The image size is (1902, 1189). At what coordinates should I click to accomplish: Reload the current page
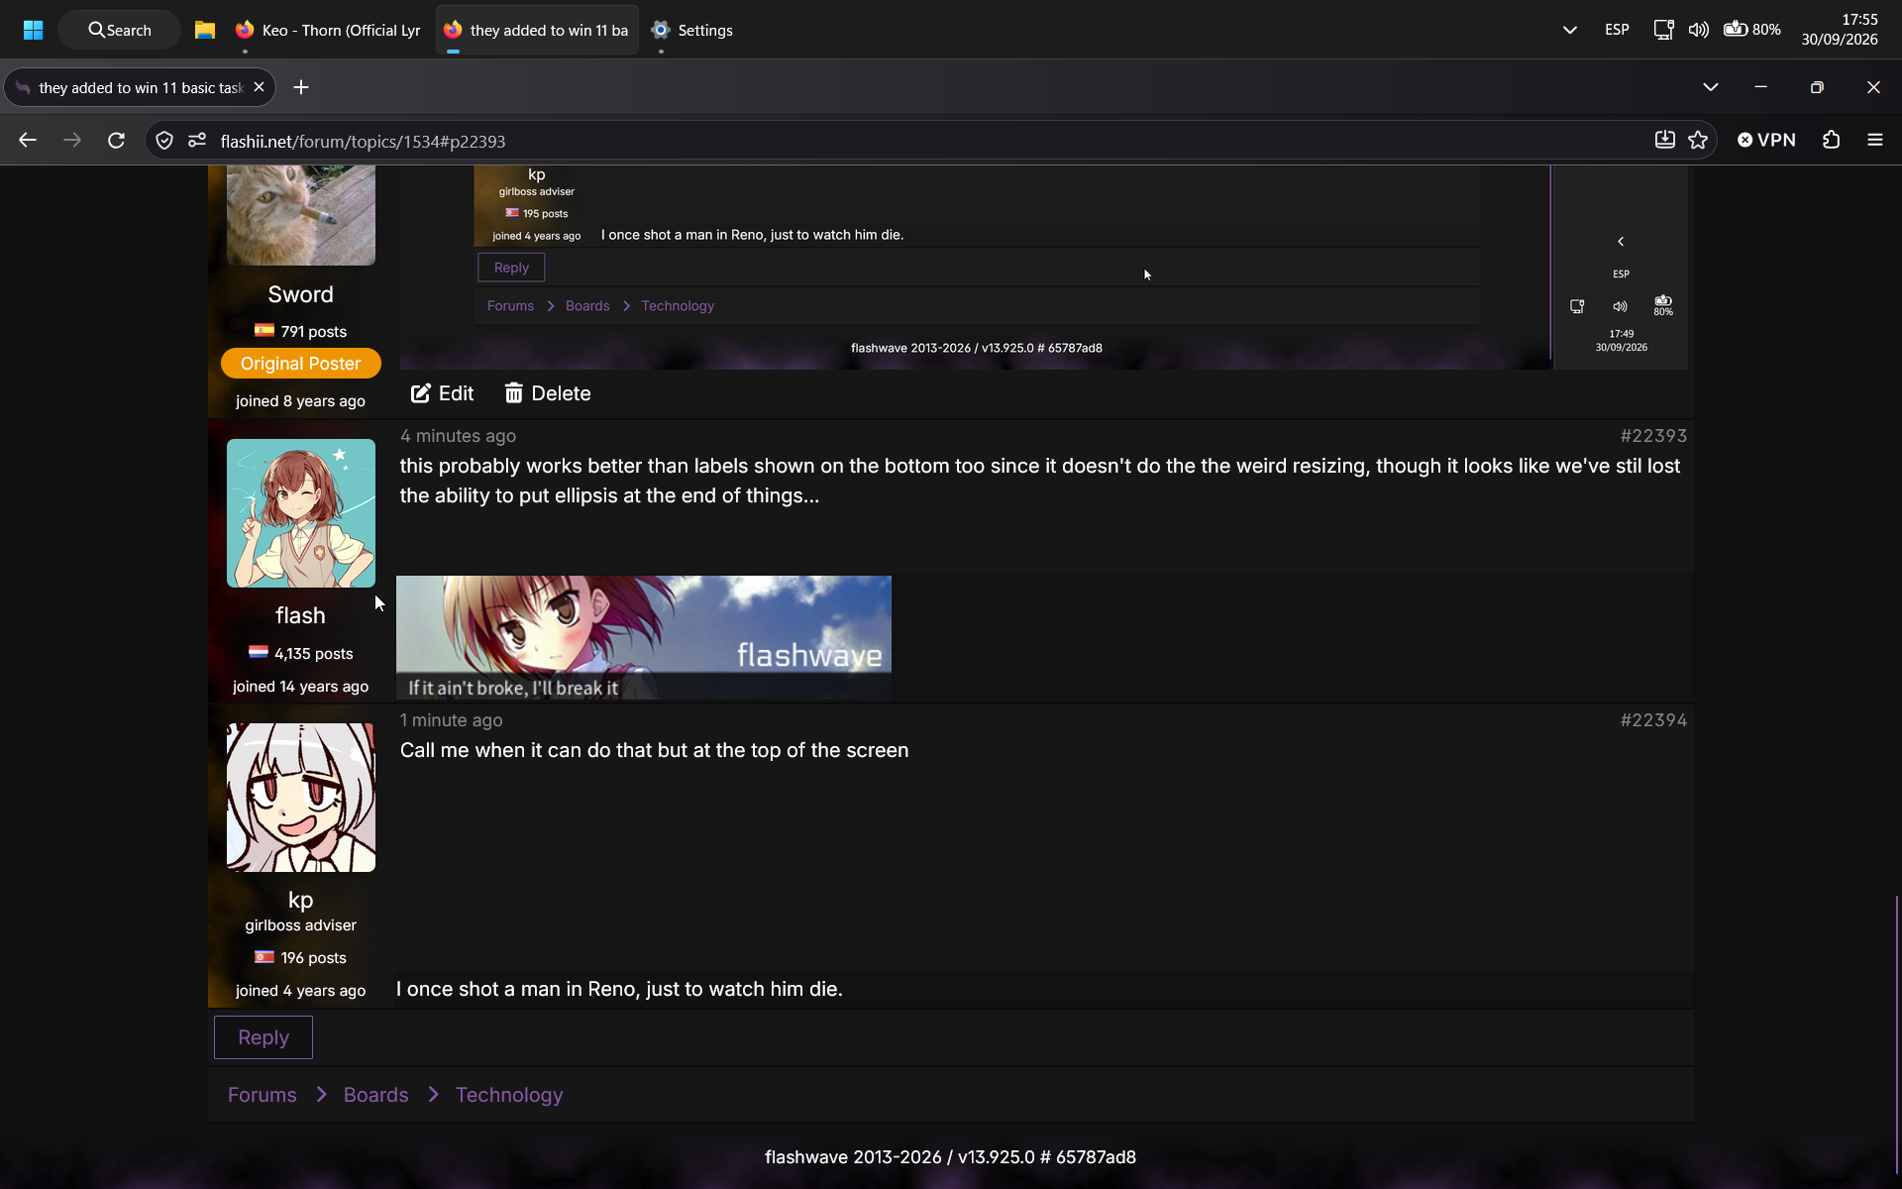coord(116,141)
